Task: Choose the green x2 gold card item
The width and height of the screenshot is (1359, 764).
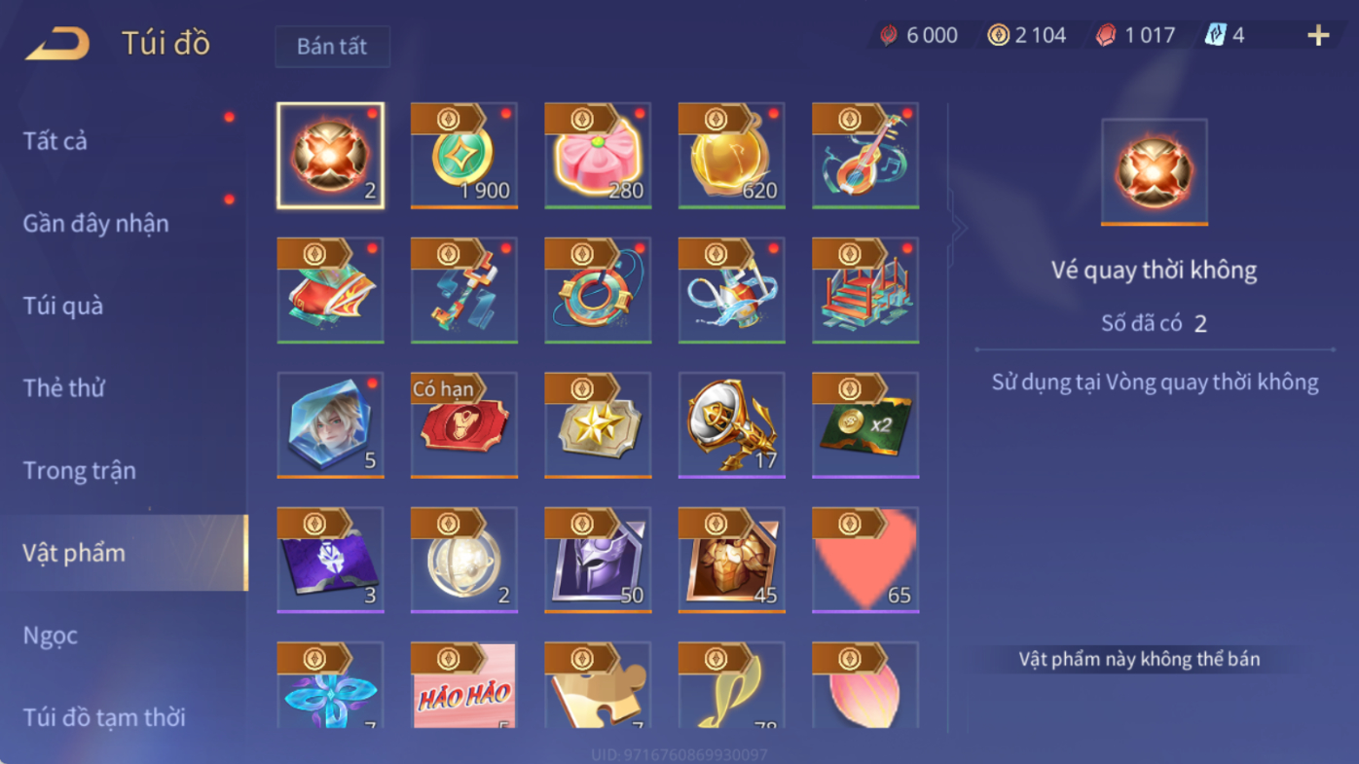Action: pos(865,425)
